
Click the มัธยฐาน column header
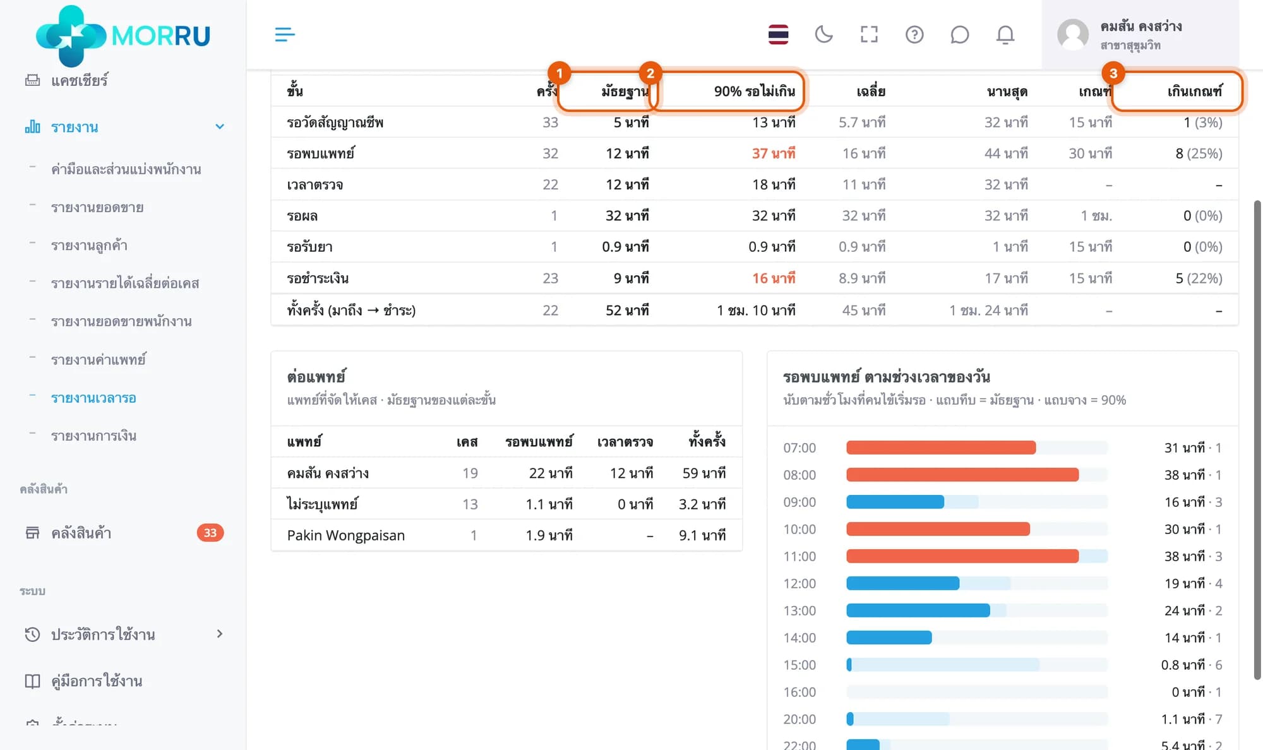pos(625,91)
